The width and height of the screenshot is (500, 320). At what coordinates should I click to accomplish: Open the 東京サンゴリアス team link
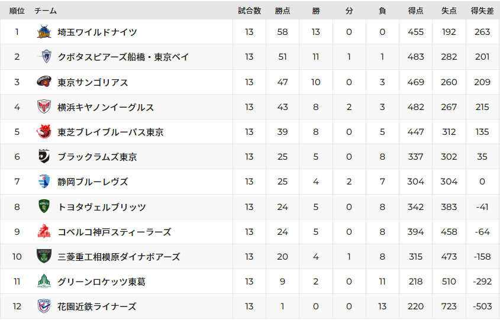pos(93,82)
